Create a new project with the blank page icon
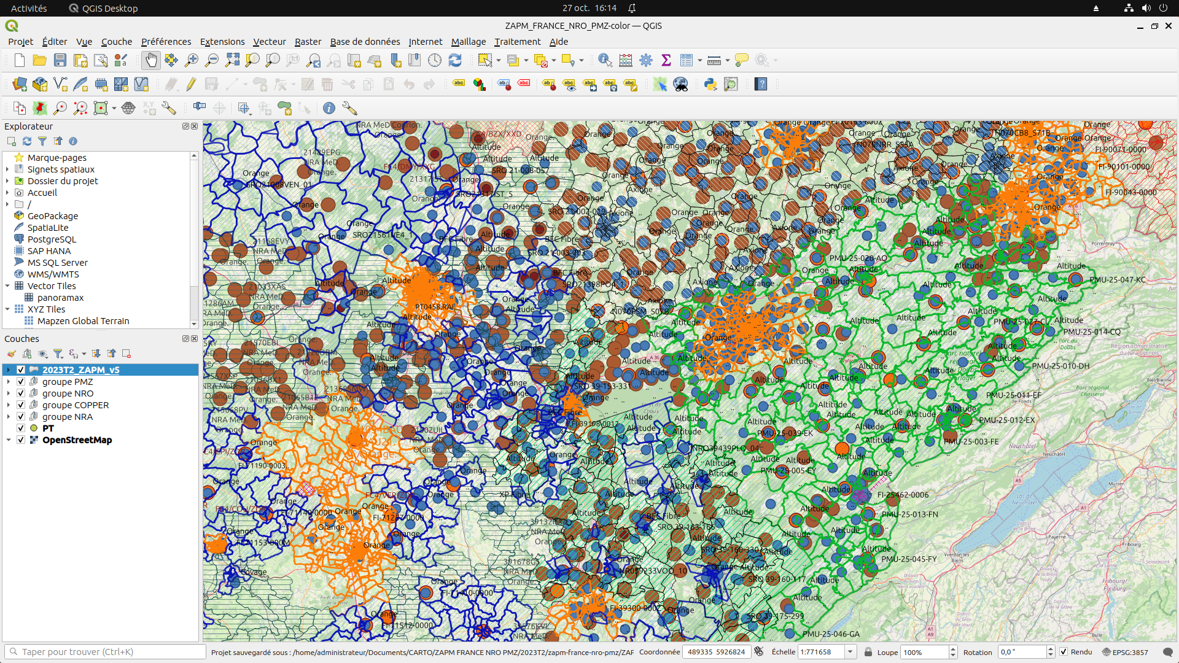Image resolution: width=1179 pixels, height=663 pixels. pyautogui.click(x=20, y=60)
